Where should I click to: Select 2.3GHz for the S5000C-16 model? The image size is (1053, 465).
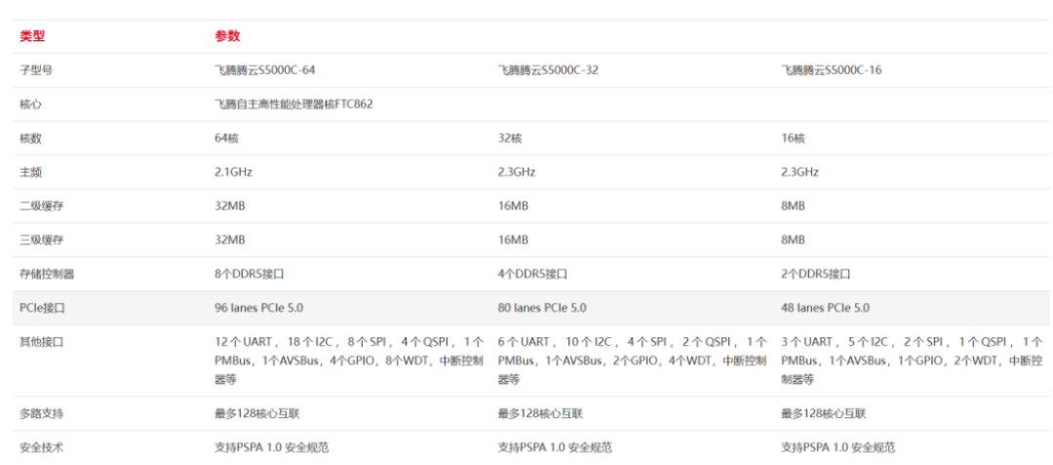point(800,173)
